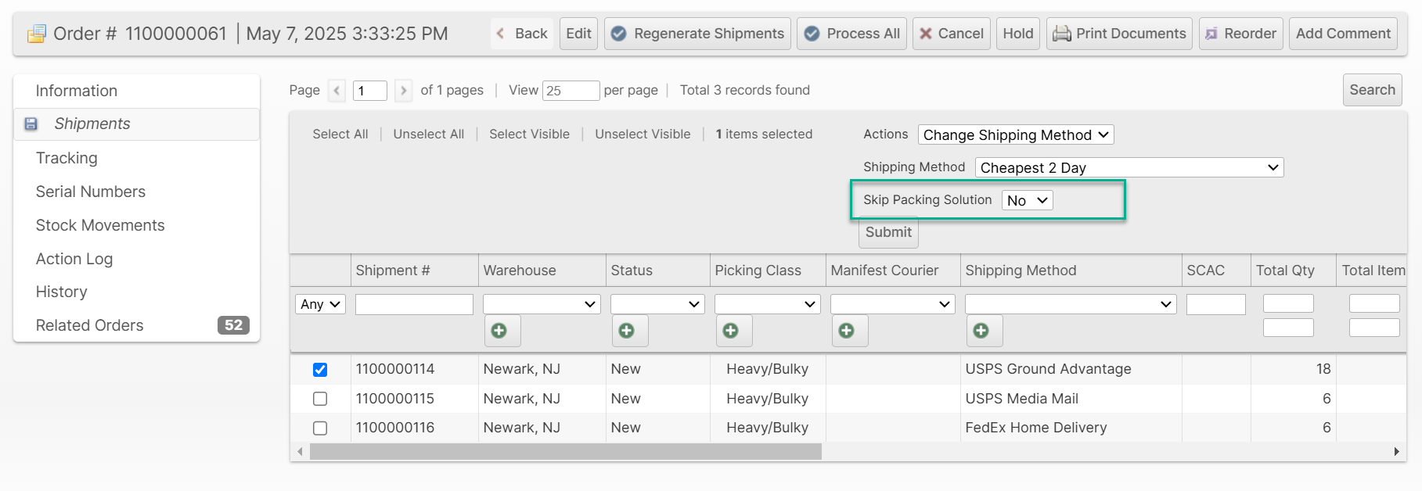Screen dimensions: 1422x491
Task: Click the green plus icon under Picking Class
Action: point(731,331)
